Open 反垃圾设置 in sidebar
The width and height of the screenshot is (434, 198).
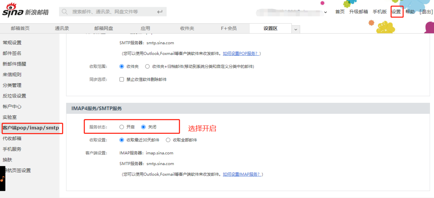click(x=14, y=96)
